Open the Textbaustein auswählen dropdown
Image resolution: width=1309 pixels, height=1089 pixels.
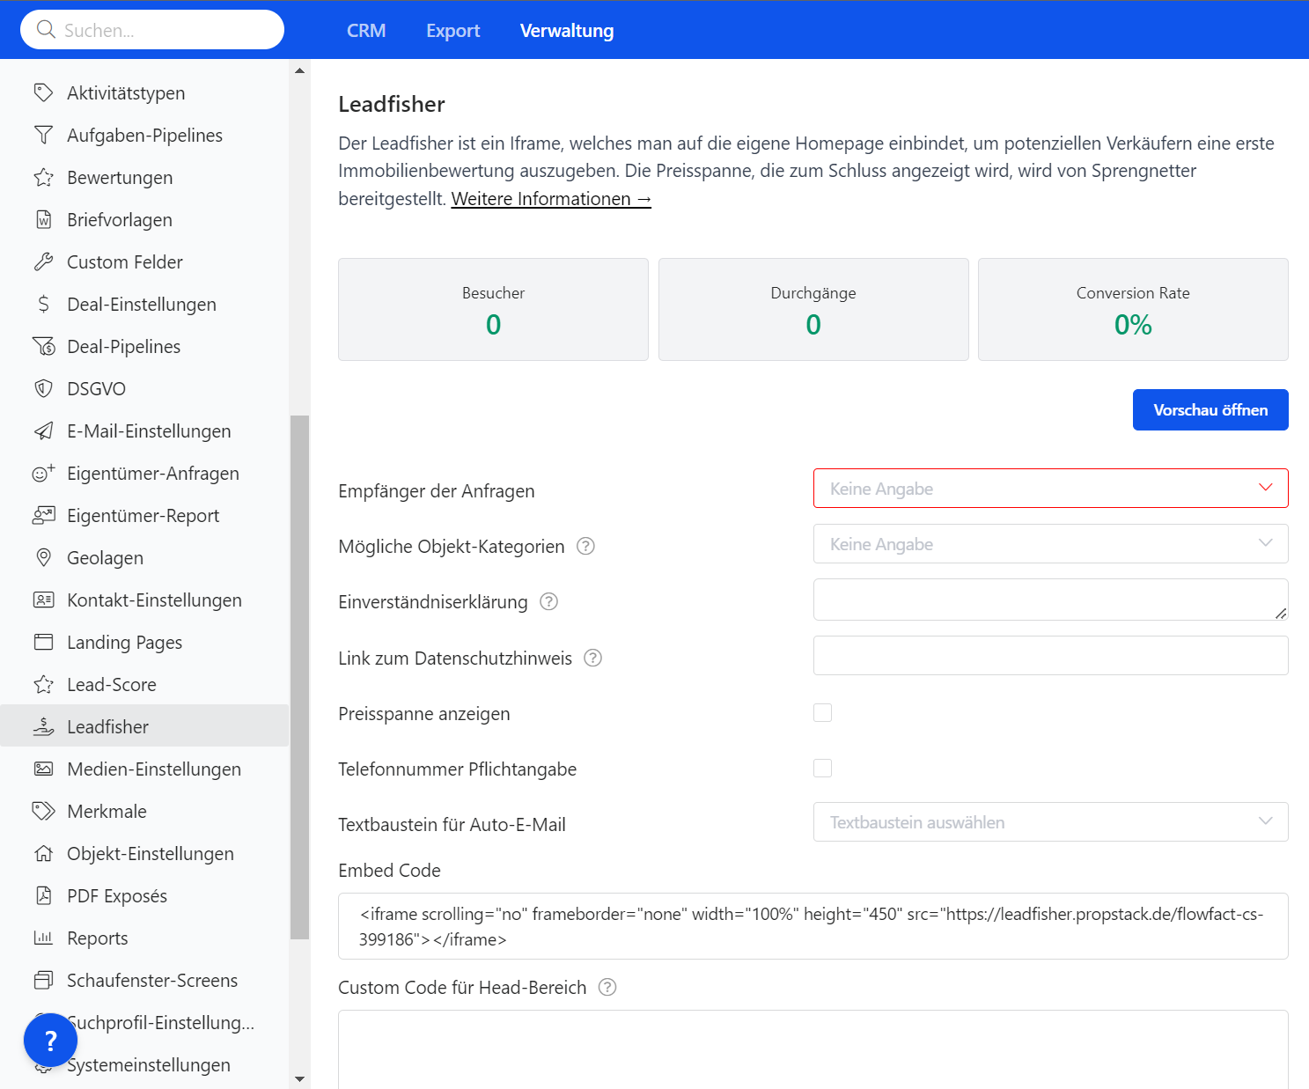(1050, 822)
